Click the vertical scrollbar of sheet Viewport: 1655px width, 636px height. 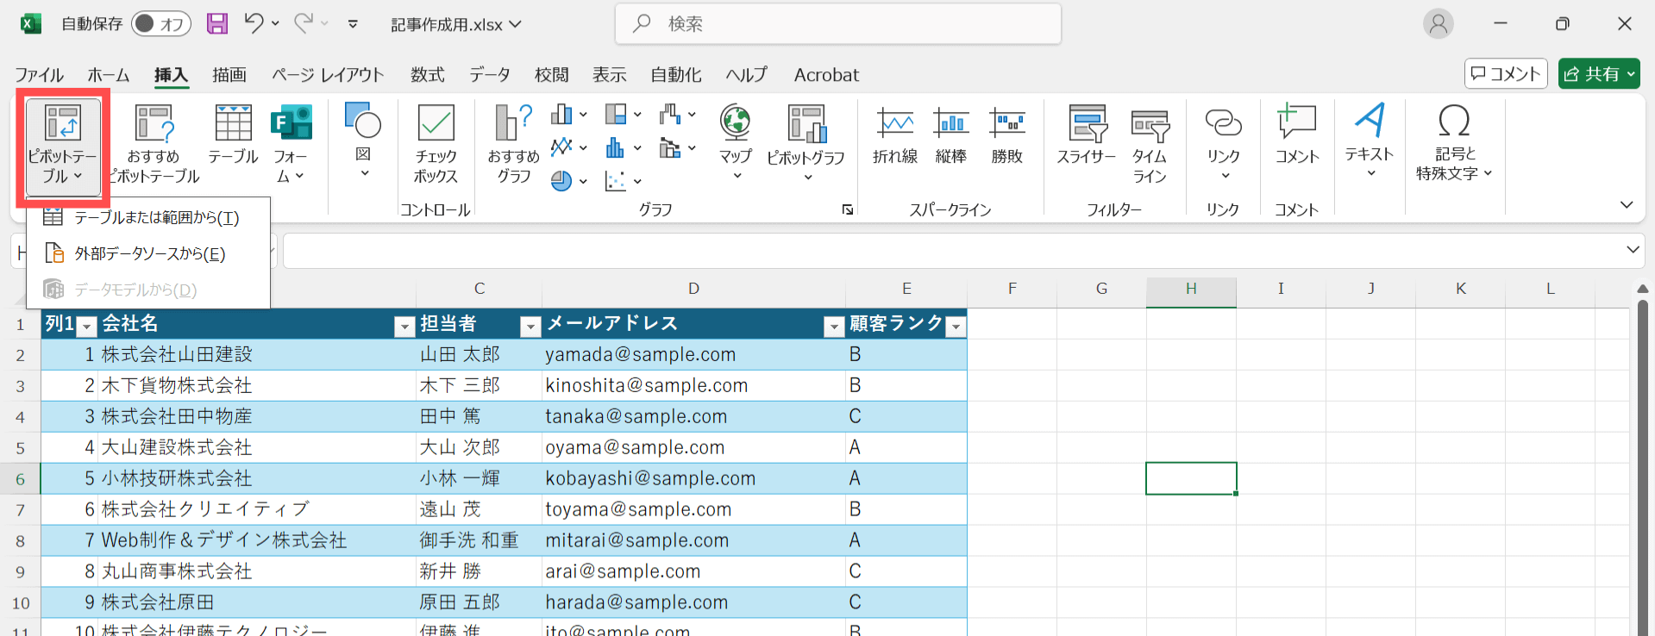click(1642, 465)
